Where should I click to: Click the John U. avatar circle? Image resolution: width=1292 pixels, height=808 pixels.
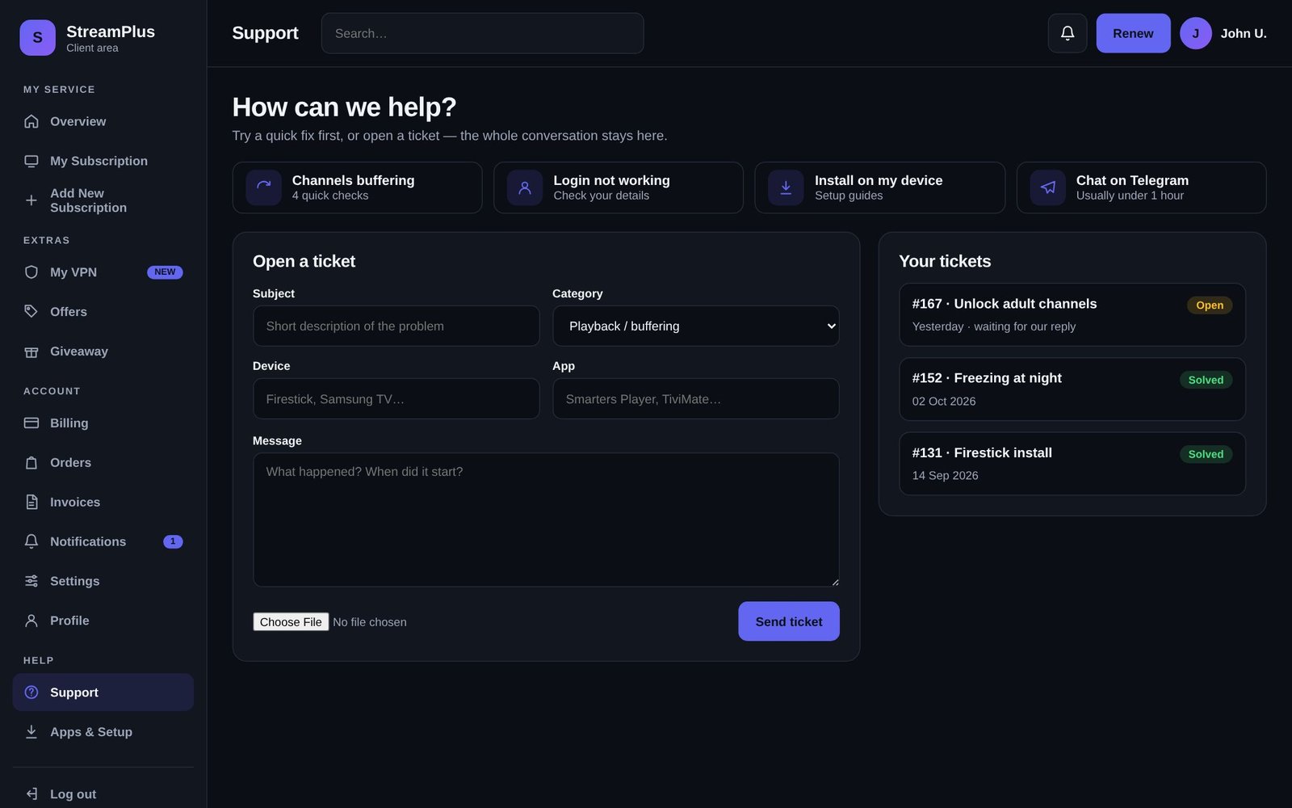coord(1195,33)
